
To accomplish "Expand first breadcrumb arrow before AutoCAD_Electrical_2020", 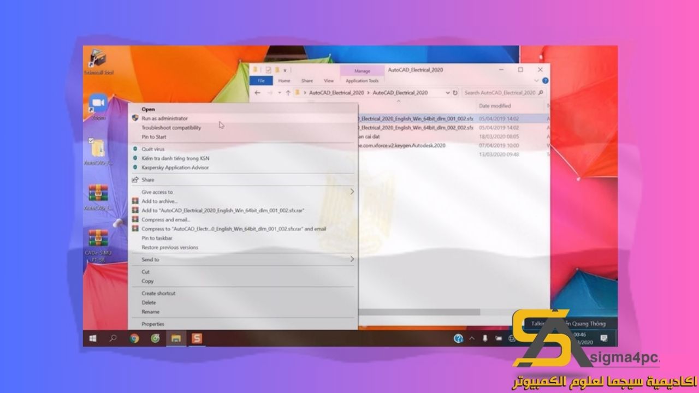I will 305,93.
